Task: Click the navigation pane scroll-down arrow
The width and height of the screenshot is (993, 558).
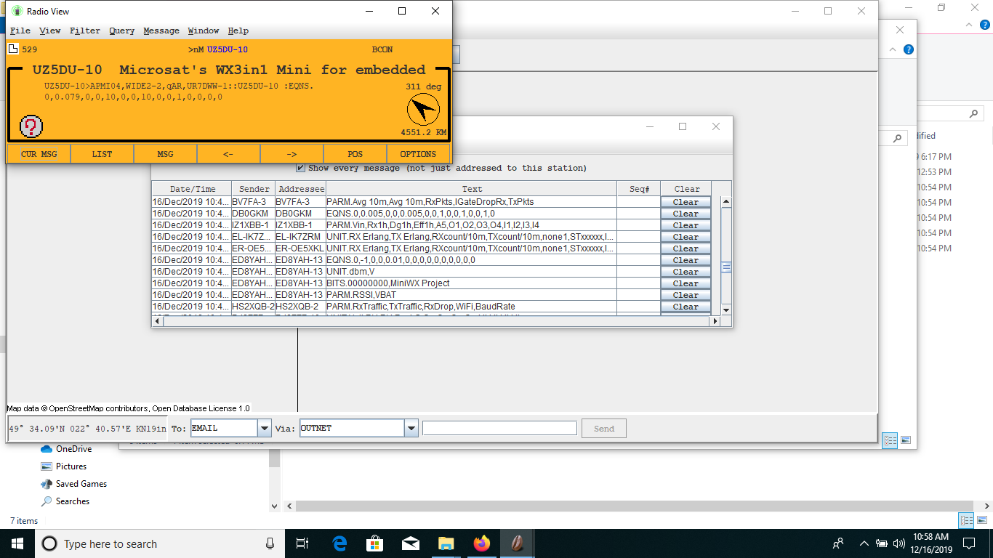Action: [x=275, y=506]
